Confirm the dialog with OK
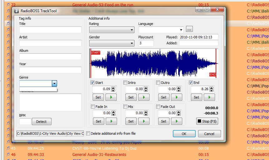Screen dimensions: 269x160 [184, 133]
